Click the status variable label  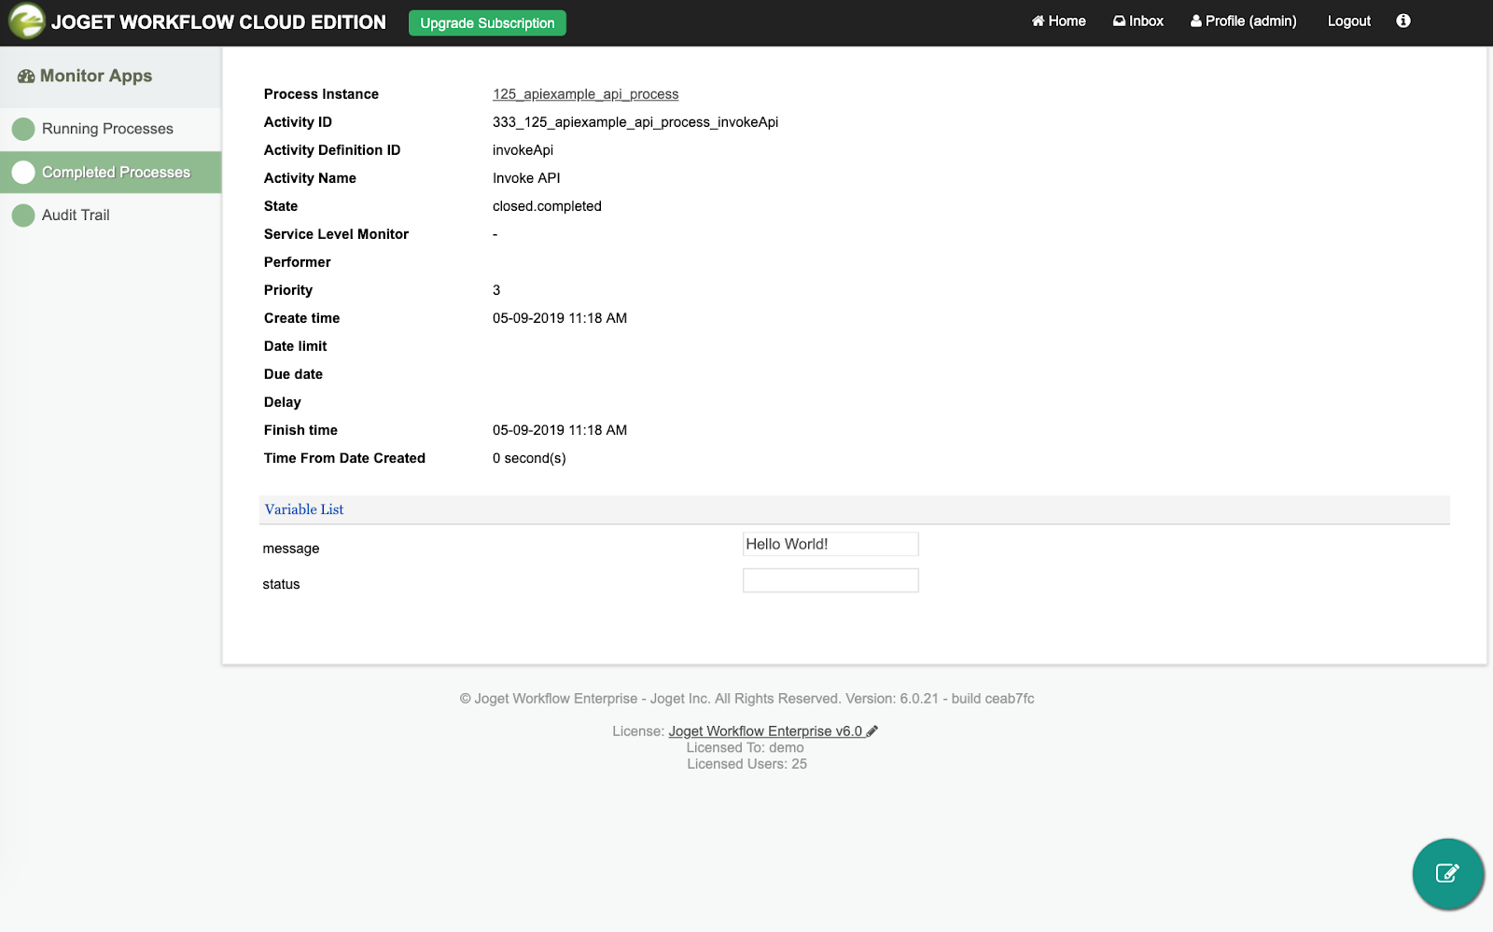coord(281,584)
